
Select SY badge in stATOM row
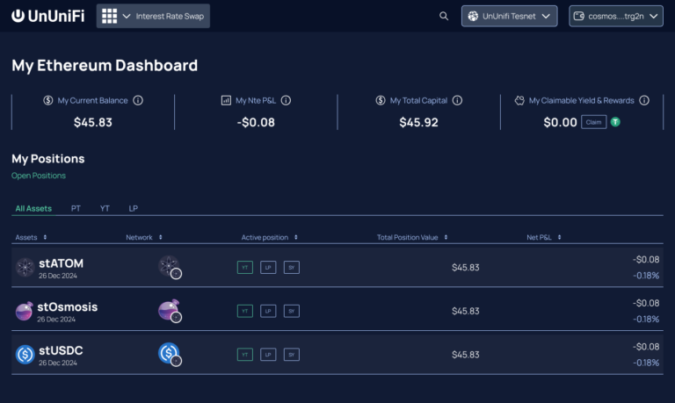click(292, 267)
